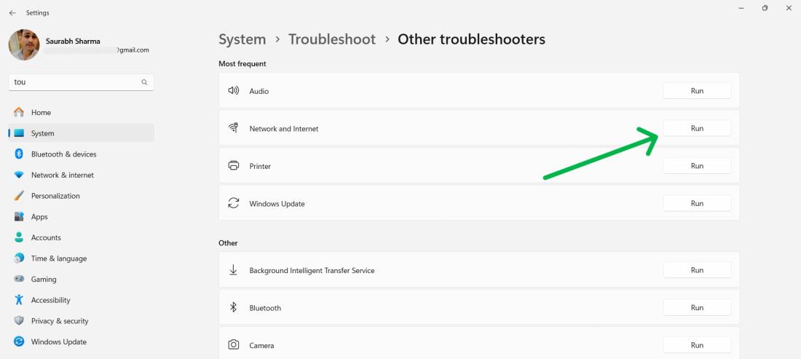
Task: Click the Network and Internet troubleshooter icon
Action: 234,128
